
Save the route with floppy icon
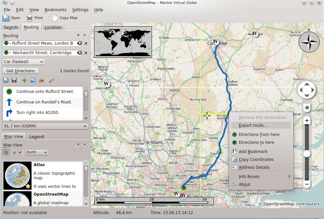click(14, 80)
